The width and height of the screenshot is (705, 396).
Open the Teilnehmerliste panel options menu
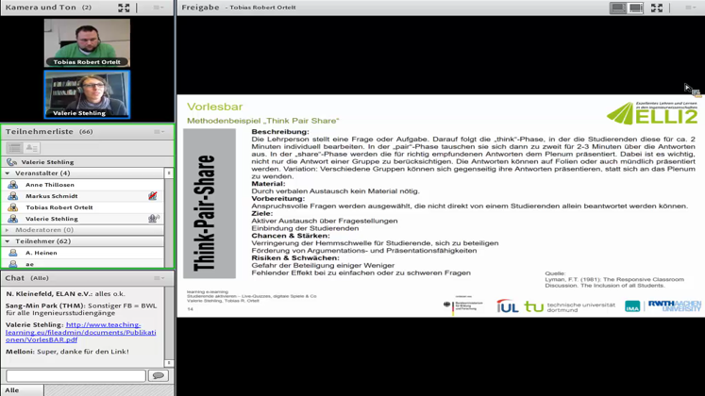click(x=159, y=132)
